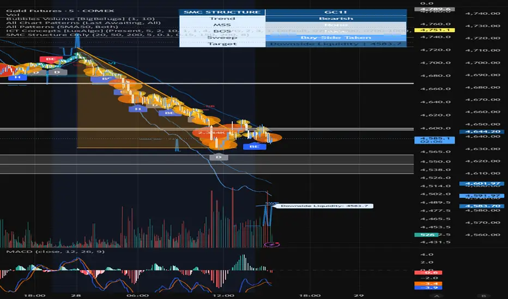Open the Gold Futures · 5 · COMEX symbol legend

point(60,11)
